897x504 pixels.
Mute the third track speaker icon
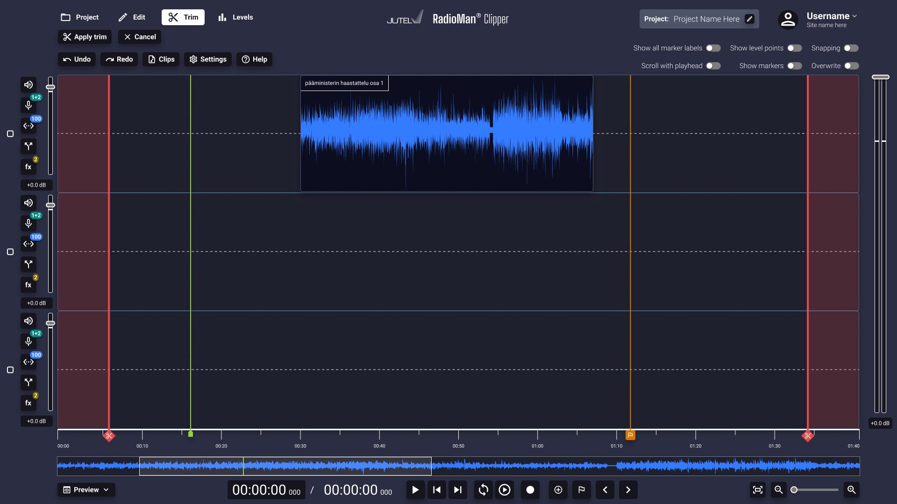pos(28,321)
